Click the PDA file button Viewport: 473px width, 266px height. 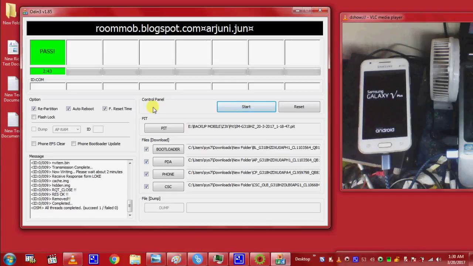point(168,162)
